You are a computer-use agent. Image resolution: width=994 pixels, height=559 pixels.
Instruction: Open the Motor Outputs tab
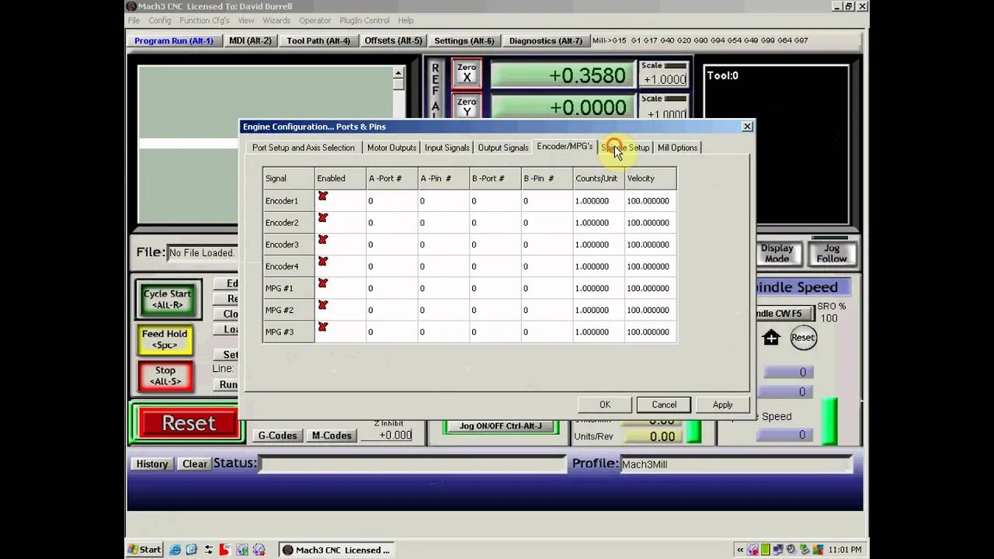[391, 148]
